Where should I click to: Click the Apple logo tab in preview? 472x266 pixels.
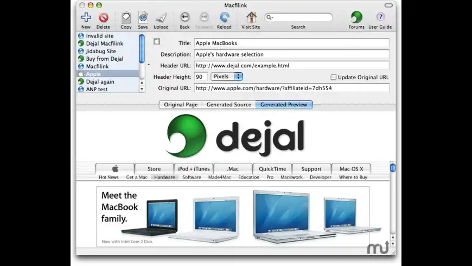(115, 169)
